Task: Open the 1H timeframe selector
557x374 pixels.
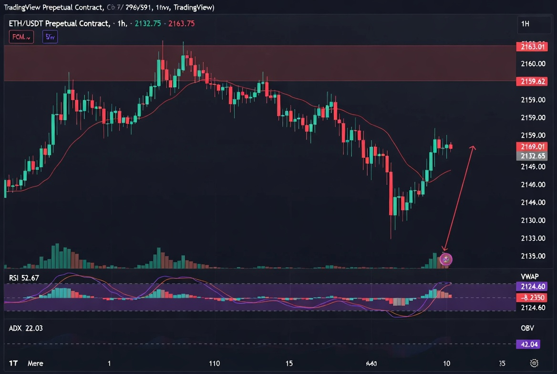Action: [525, 24]
